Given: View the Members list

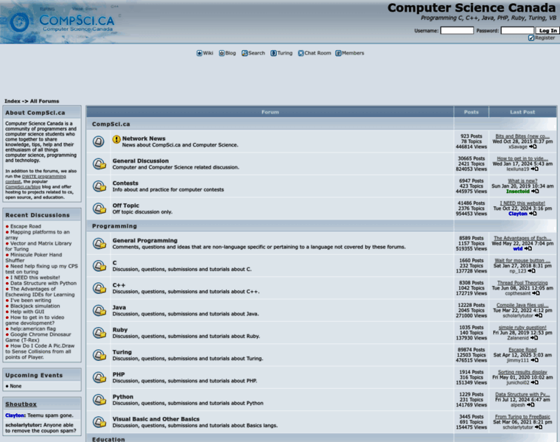Looking at the screenshot, I should click(x=350, y=53).
